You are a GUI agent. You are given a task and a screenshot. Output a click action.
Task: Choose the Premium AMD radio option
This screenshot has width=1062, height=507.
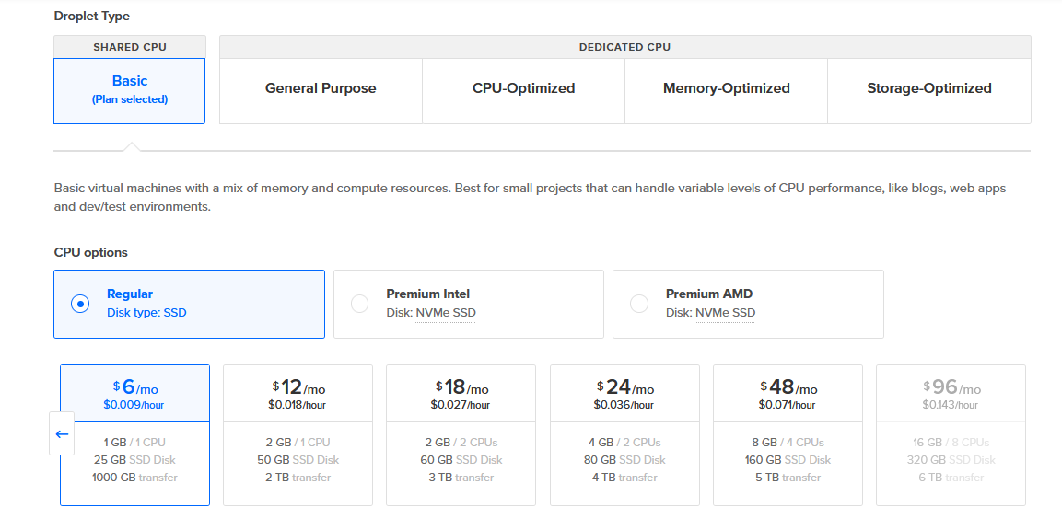click(x=639, y=304)
